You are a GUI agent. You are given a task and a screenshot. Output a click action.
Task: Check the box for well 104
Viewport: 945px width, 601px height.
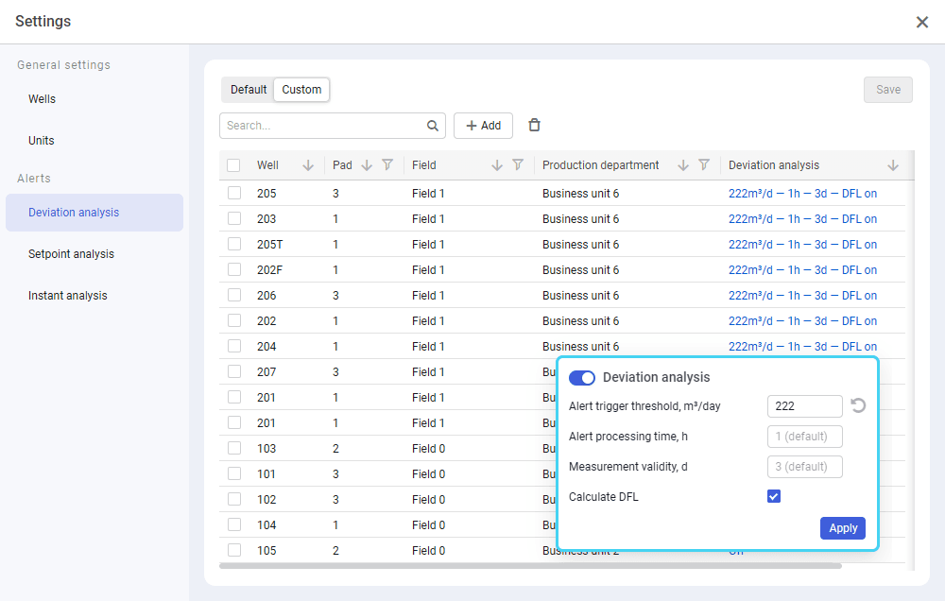[234, 524]
